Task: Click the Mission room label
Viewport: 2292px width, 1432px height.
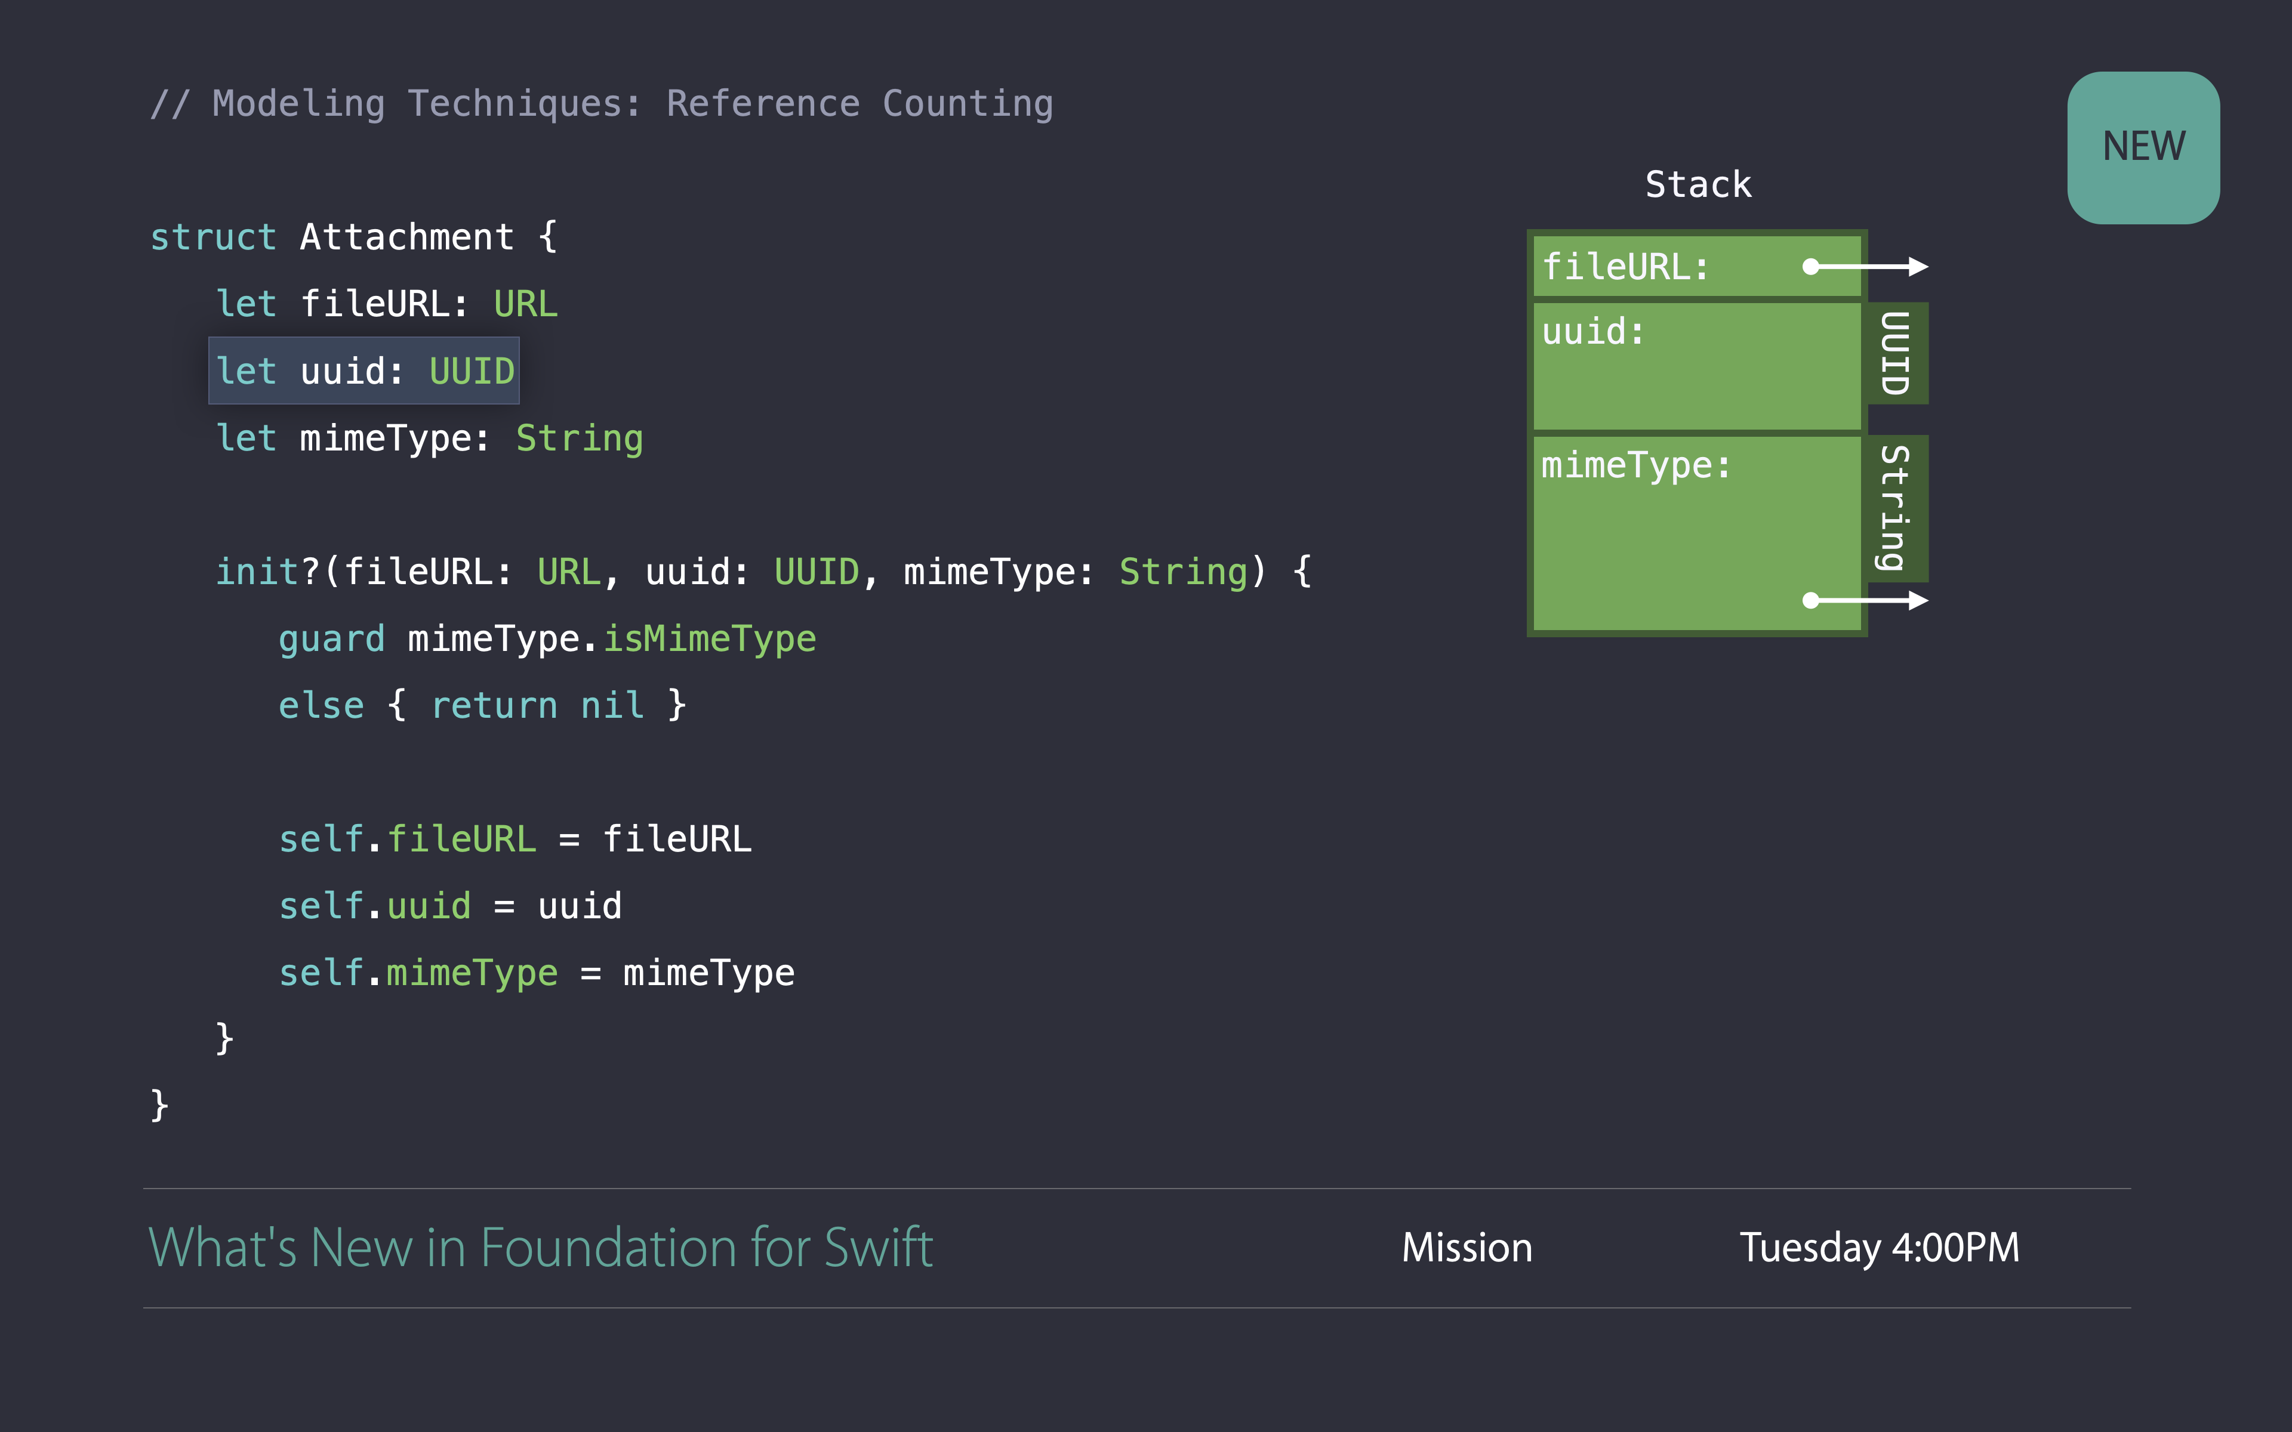Action: pos(1466,1247)
